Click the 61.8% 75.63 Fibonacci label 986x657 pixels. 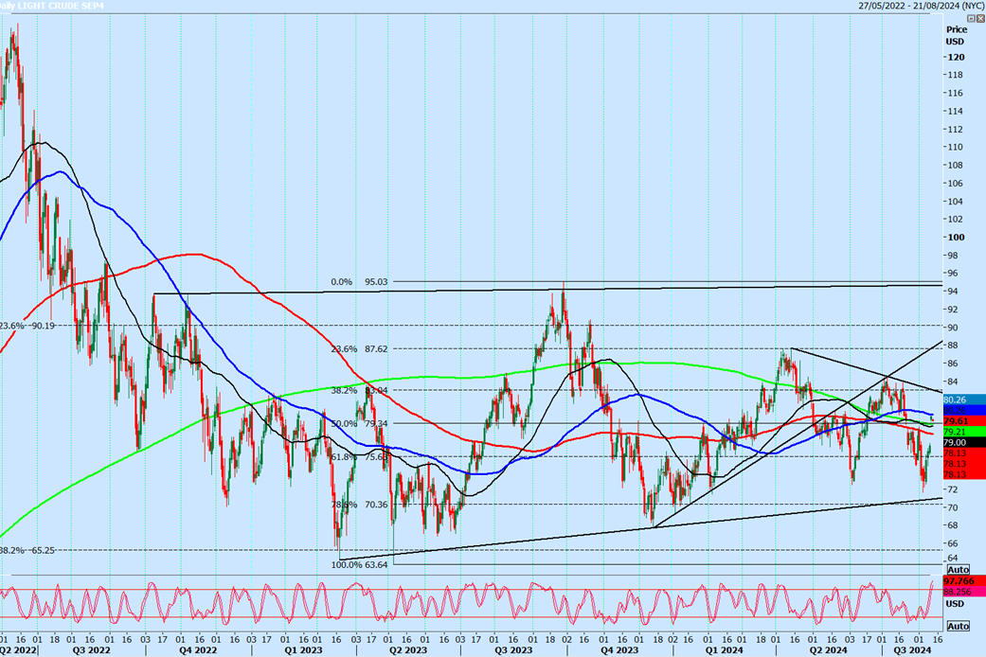pyautogui.click(x=359, y=457)
